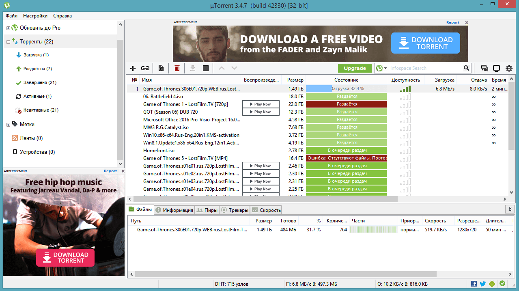Click the Загрузка 32.4 % progress bar
The image size is (519, 291).
tap(346, 88)
